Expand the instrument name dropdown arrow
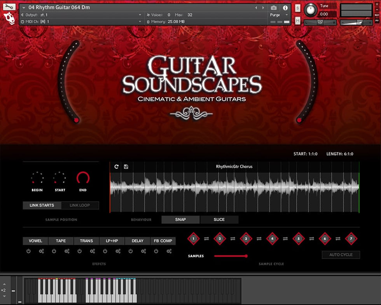381x305 pixels. (24, 8)
